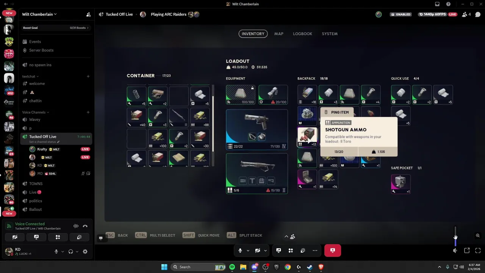
Task: Open Wilt Chamberlain server name dropdown
Action: [39, 14]
